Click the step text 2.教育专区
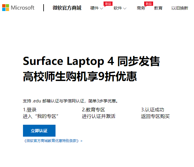The width and height of the screenshot is (194, 167). point(93,110)
